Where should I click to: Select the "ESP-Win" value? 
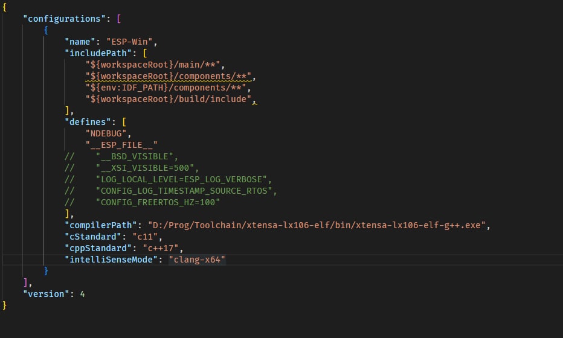click(x=129, y=42)
